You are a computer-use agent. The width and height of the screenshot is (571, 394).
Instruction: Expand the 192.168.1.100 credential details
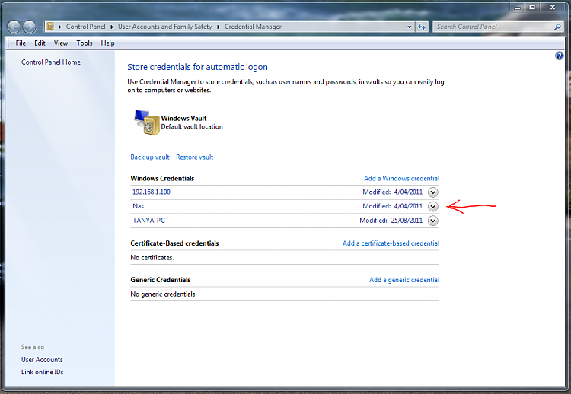tap(433, 192)
